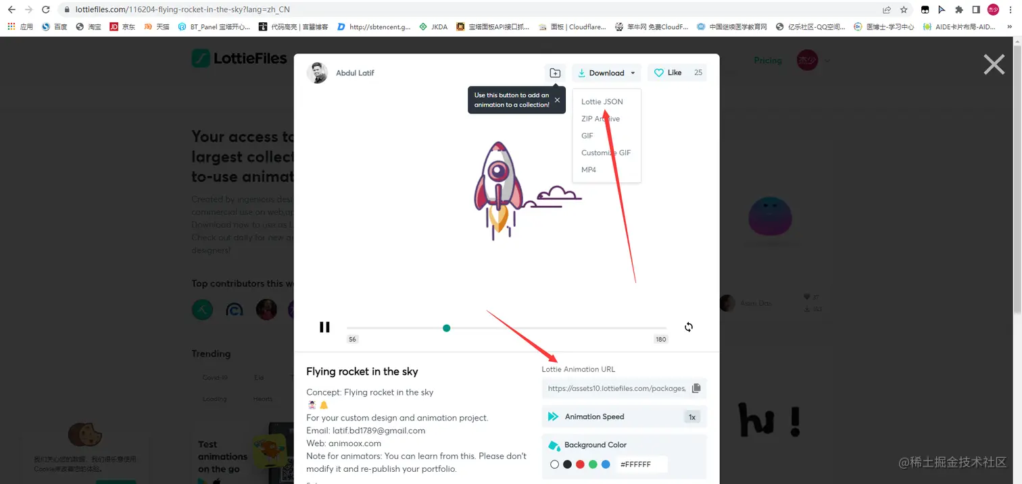Image resolution: width=1022 pixels, height=484 pixels.
Task: Open the 天猫 bookmark
Action: tap(156, 27)
